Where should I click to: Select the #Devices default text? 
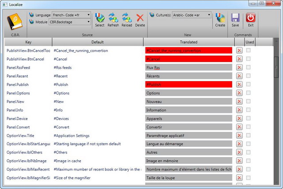(x=61, y=119)
